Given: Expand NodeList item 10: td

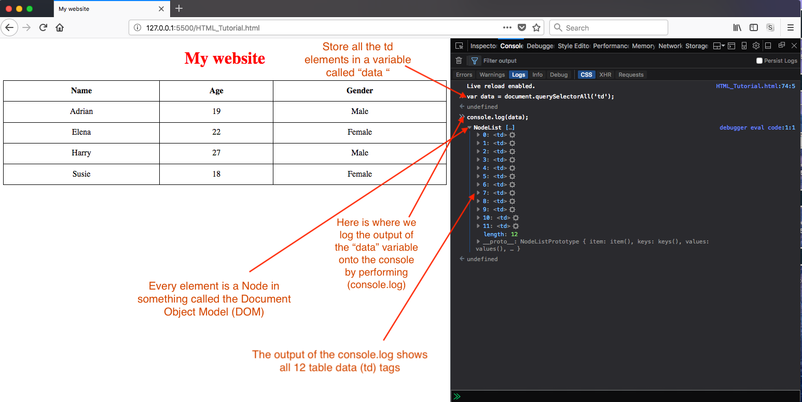Looking at the screenshot, I should click(478, 218).
